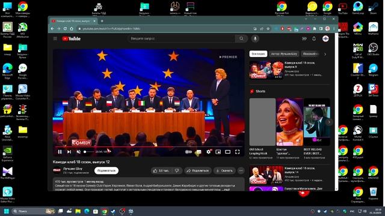
Task: Open a new Chrome tab
Action: 102,21
